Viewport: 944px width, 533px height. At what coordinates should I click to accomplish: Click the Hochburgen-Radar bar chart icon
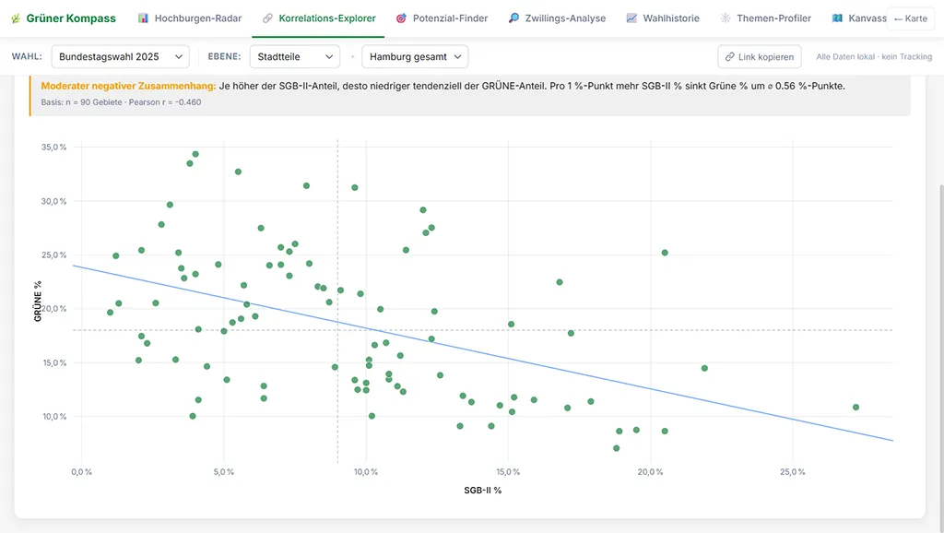pyautogui.click(x=143, y=18)
